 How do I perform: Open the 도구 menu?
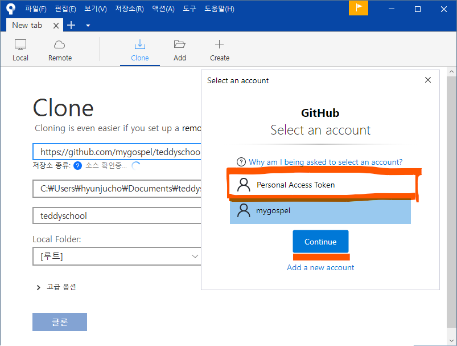pyautogui.click(x=190, y=9)
